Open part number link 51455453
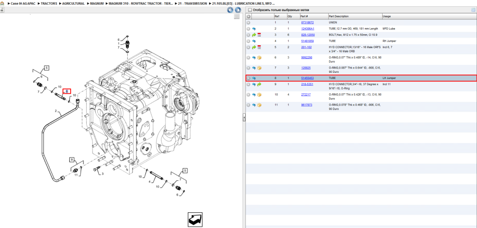 tap(307, 78)
